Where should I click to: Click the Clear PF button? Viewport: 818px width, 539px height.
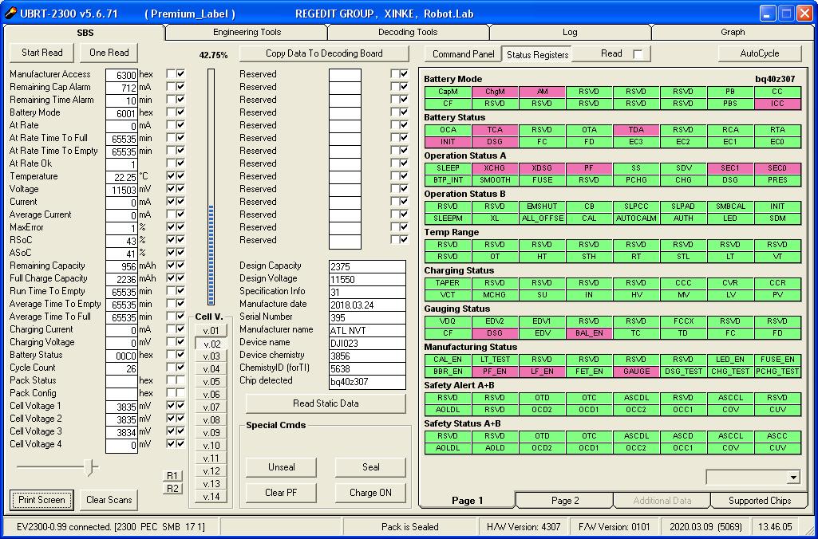[281, 493]
